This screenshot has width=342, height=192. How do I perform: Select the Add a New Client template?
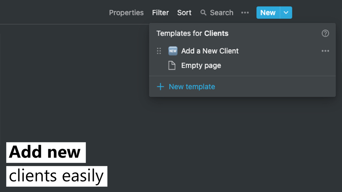(x=210, y=51)
